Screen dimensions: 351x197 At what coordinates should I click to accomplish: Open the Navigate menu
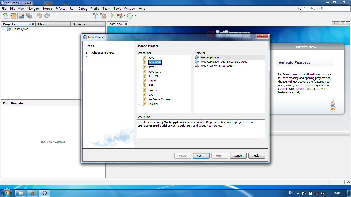33,8
